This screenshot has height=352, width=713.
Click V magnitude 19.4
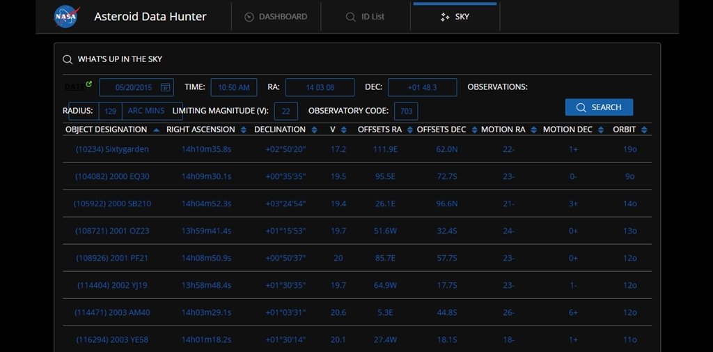tap(338, 204)
